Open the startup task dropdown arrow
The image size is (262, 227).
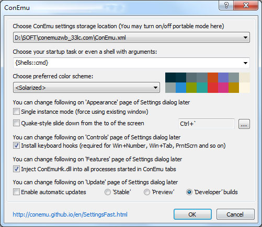pos(245,63)
